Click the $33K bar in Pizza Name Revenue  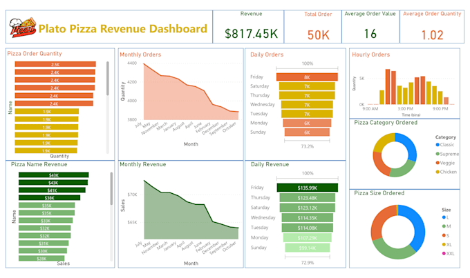46,221
